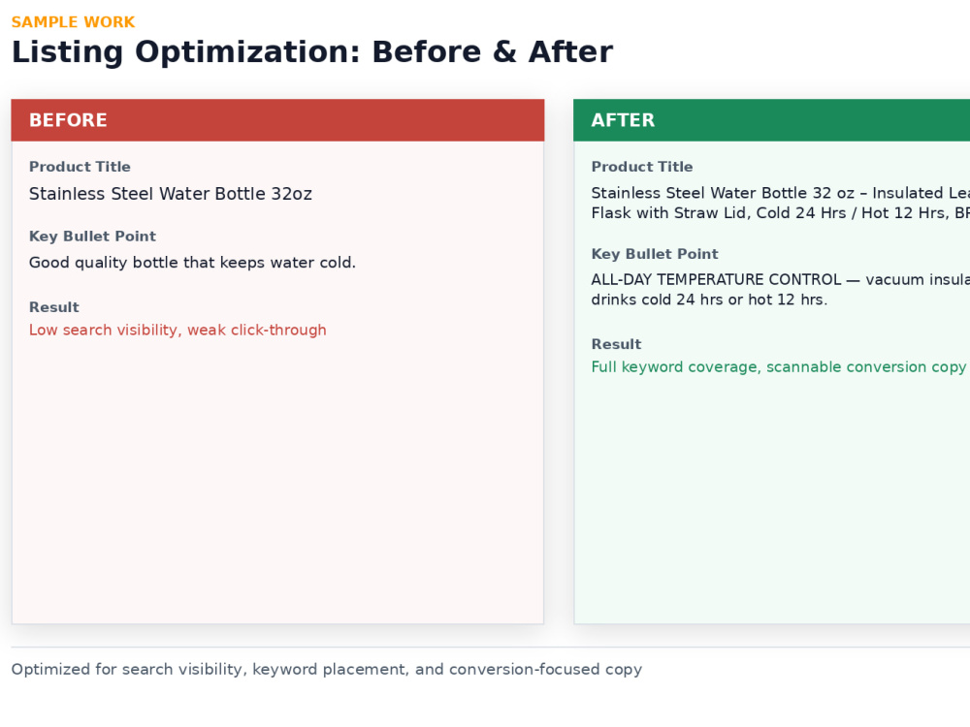This screenshot has height=727, width=970.
Task: Click the ALL-DAY TEMPERATURE CONTROL bullet text
Action: 780,279
